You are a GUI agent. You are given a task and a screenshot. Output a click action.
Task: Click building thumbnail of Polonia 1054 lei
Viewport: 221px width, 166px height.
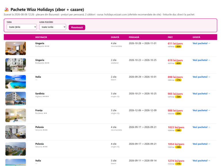(16, 149)
